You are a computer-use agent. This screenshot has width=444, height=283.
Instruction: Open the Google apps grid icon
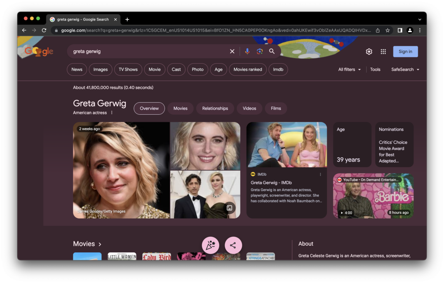tap(383, 51)
